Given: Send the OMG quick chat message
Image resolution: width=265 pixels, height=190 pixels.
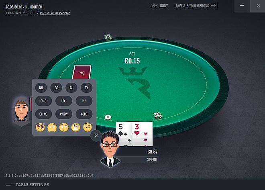Looking at the screenshot, I should [43, 101].
